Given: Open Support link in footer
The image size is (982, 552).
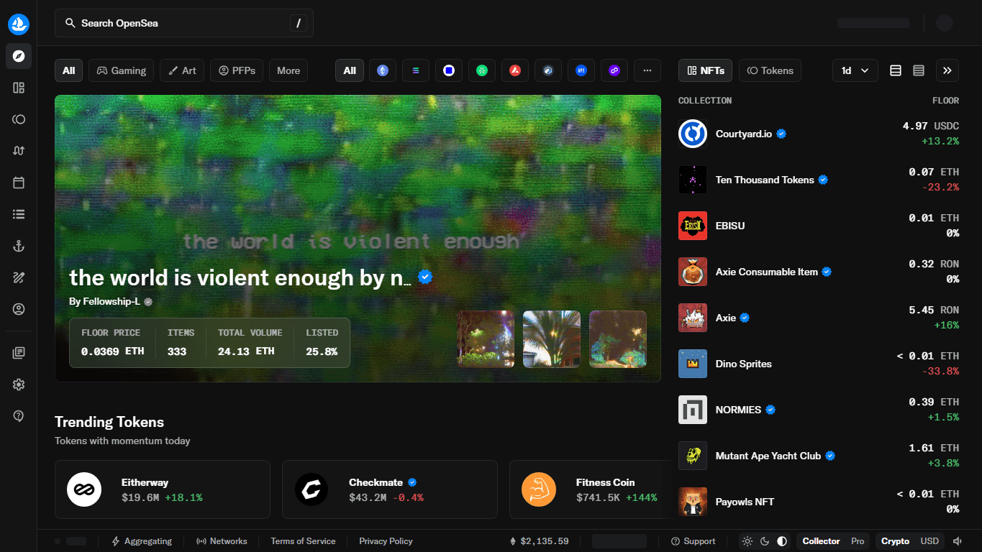Looking at the screenshot, I should coord(693,541).
